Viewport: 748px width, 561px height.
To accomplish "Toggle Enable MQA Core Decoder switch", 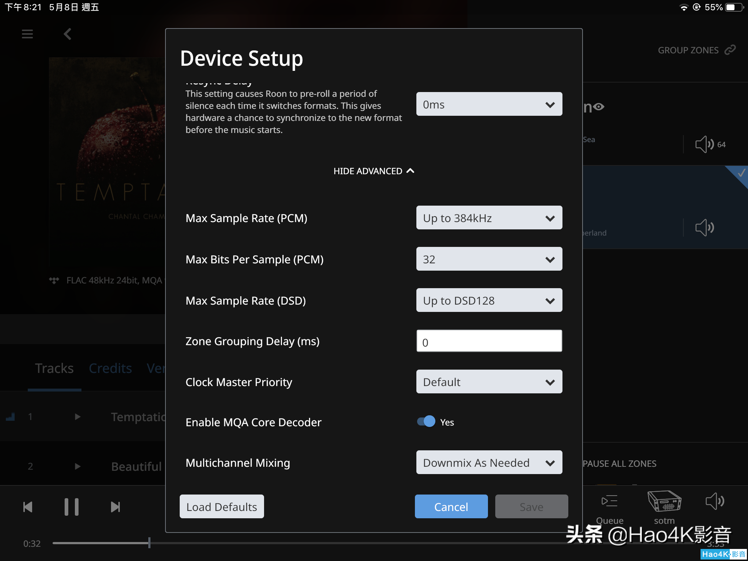I will (x=426, y=421).
